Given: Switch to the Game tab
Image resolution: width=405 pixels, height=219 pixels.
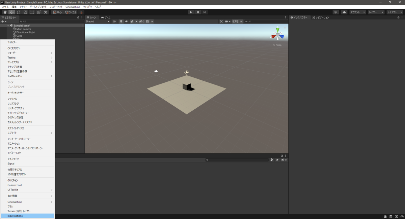Looking at the screenshot, I should pos(106,17).
